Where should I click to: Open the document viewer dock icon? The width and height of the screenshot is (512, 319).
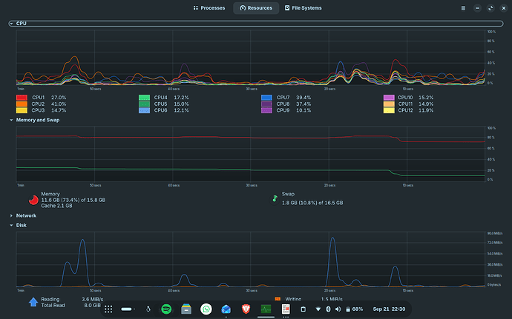tap(286, 309)
